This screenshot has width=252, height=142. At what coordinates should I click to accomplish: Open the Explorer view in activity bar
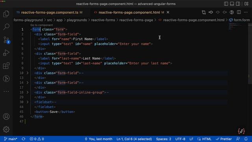pos(6,14)
